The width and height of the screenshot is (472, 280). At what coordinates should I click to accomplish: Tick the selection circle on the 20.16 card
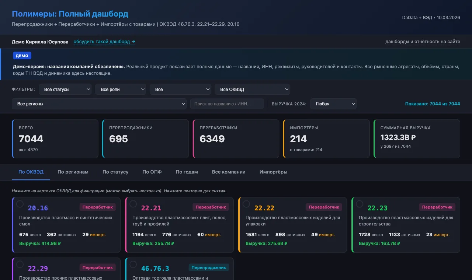[20, 204]
